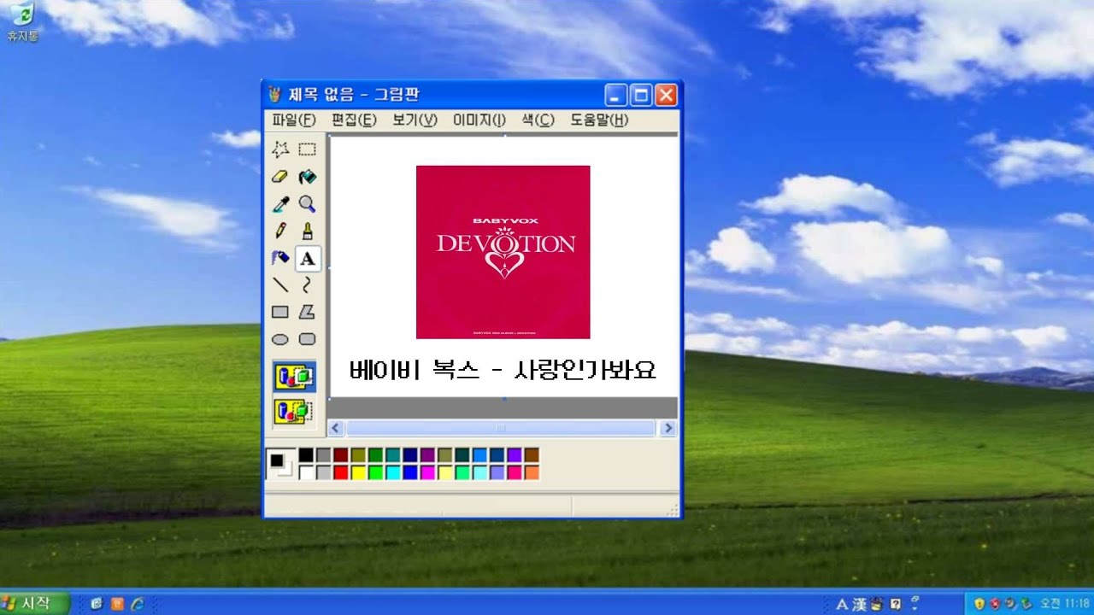Click the horizontal scrollbar thumb
The width and height of the screenshot is (1094, 615).
pos(501,428)
